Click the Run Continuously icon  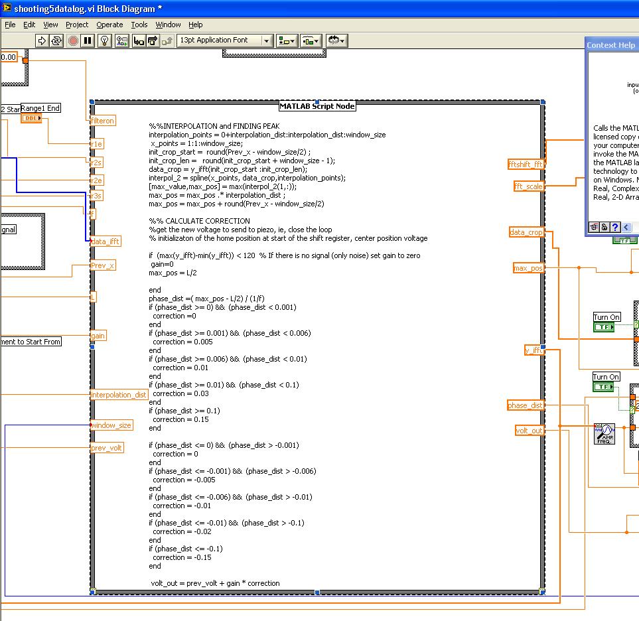point(56,40)
